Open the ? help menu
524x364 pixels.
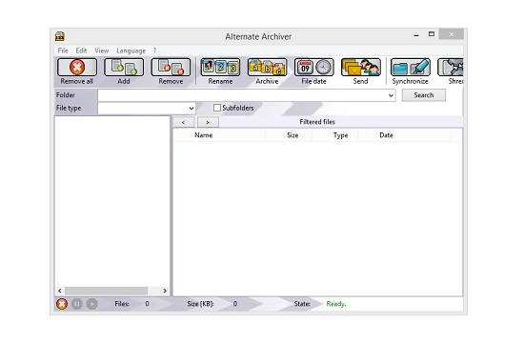coord(154,51)
